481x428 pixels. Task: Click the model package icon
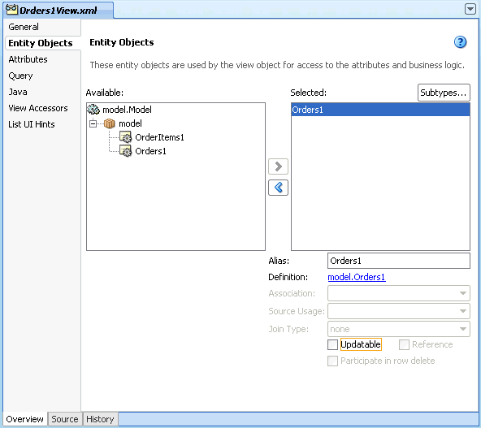[x=109, y=123]
